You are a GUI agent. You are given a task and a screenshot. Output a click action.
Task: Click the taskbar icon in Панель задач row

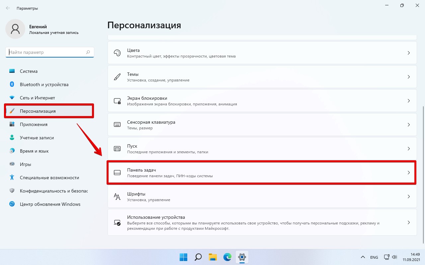[117, 173]
